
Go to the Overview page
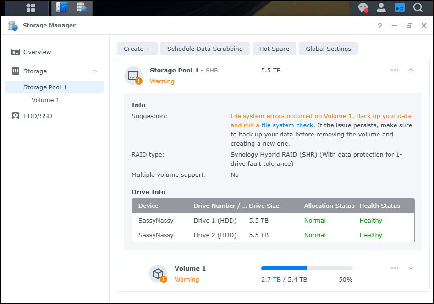tap(37, 52)
